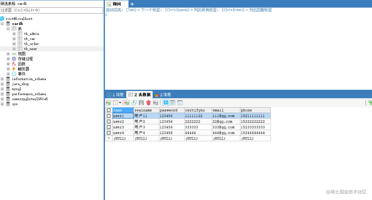Viewport: 372px width, 200px height.
Task: Click the cardb database icon
Action: (x=8, y=24)
